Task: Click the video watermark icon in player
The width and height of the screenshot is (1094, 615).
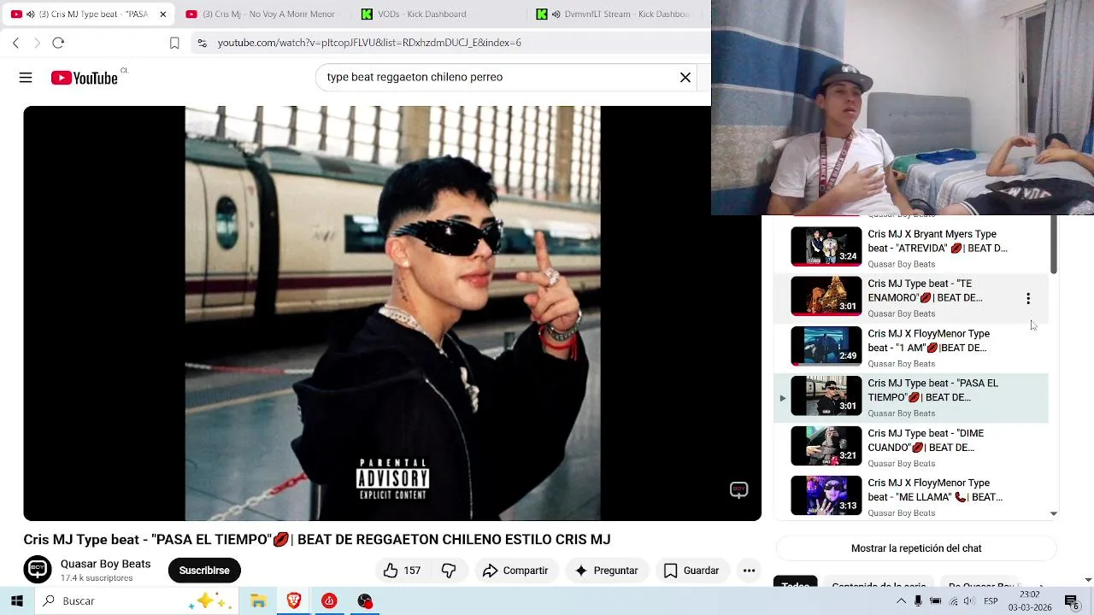Action: coord(738,490)
